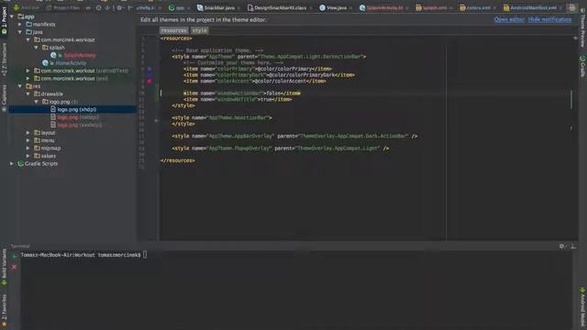Expand the manifests folder

click(x=20, y=25)
